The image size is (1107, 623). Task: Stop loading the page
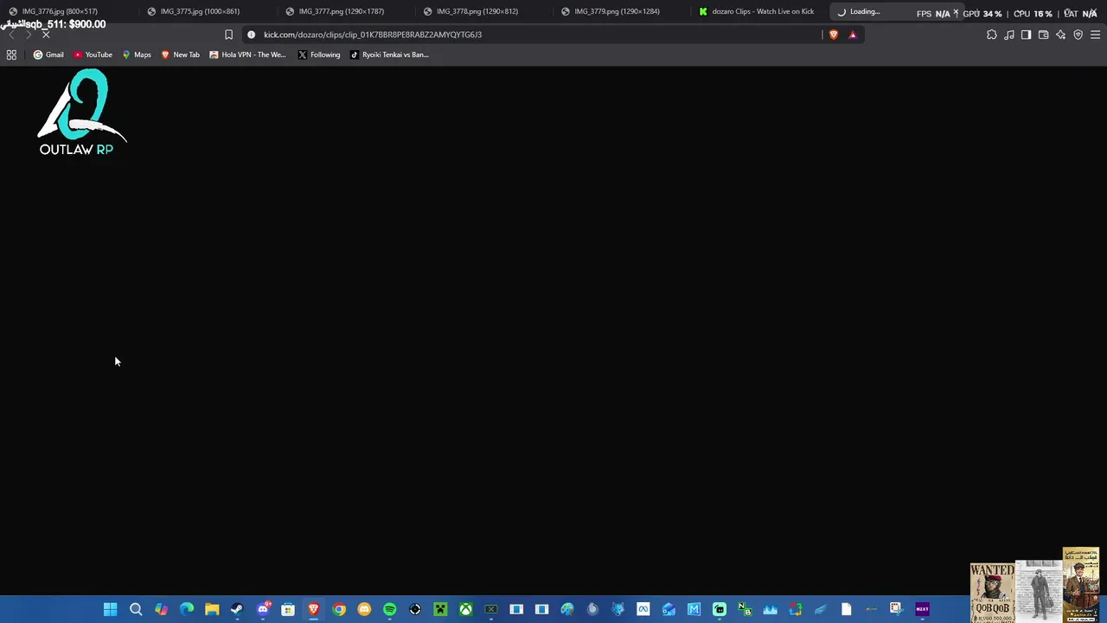pos(46,35)
